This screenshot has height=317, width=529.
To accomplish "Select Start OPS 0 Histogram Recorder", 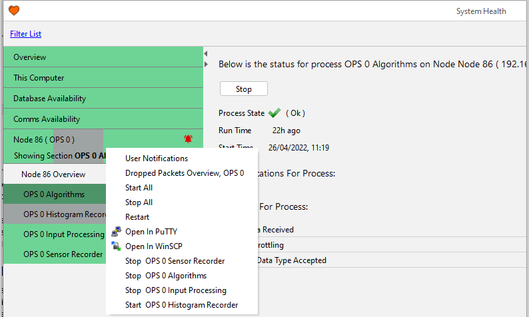I will (x=181, y=305).
